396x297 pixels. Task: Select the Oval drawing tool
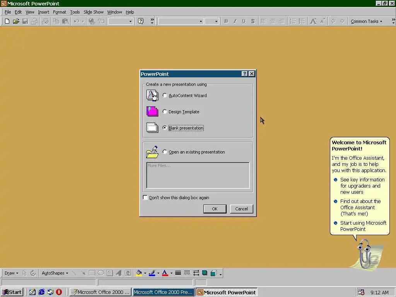click(101, 273)
